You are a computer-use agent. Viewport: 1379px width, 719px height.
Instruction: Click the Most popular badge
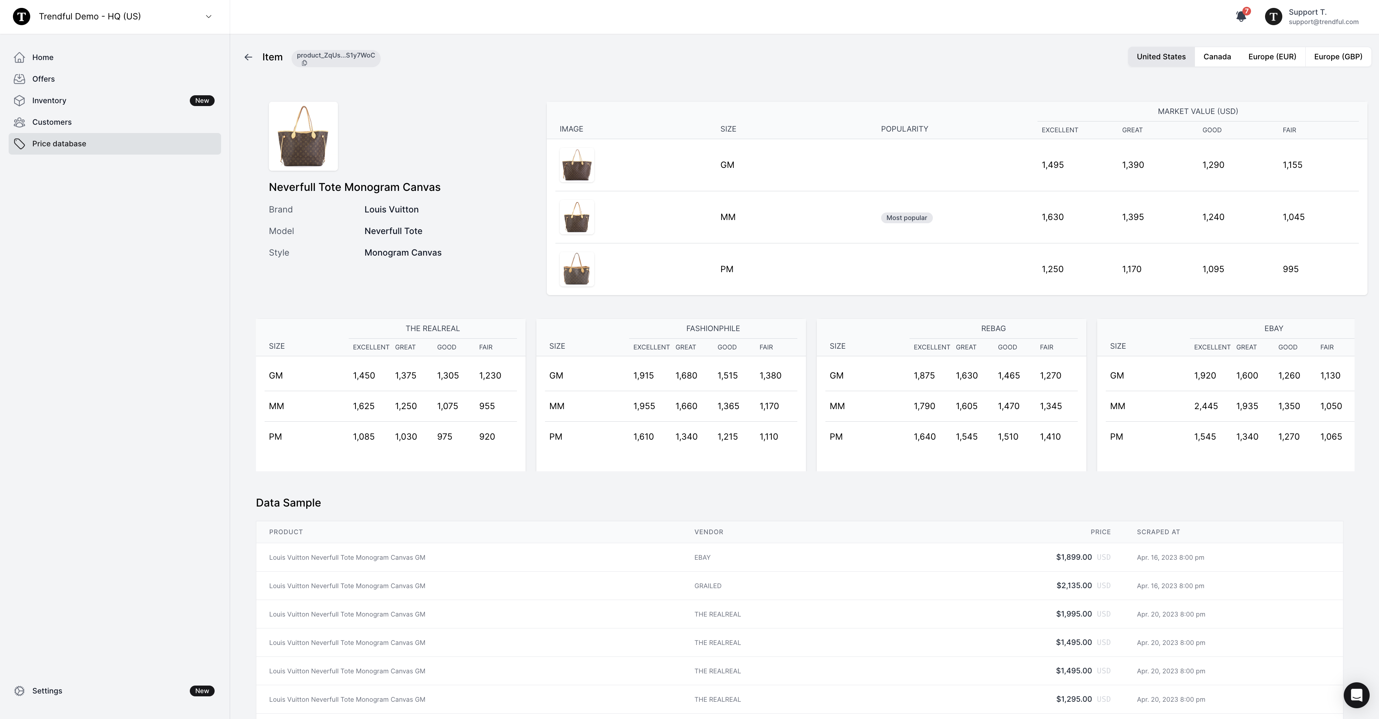[x=906, y=217]
